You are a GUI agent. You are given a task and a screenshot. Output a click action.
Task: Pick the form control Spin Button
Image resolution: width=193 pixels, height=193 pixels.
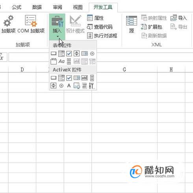(x=76, y=54)
